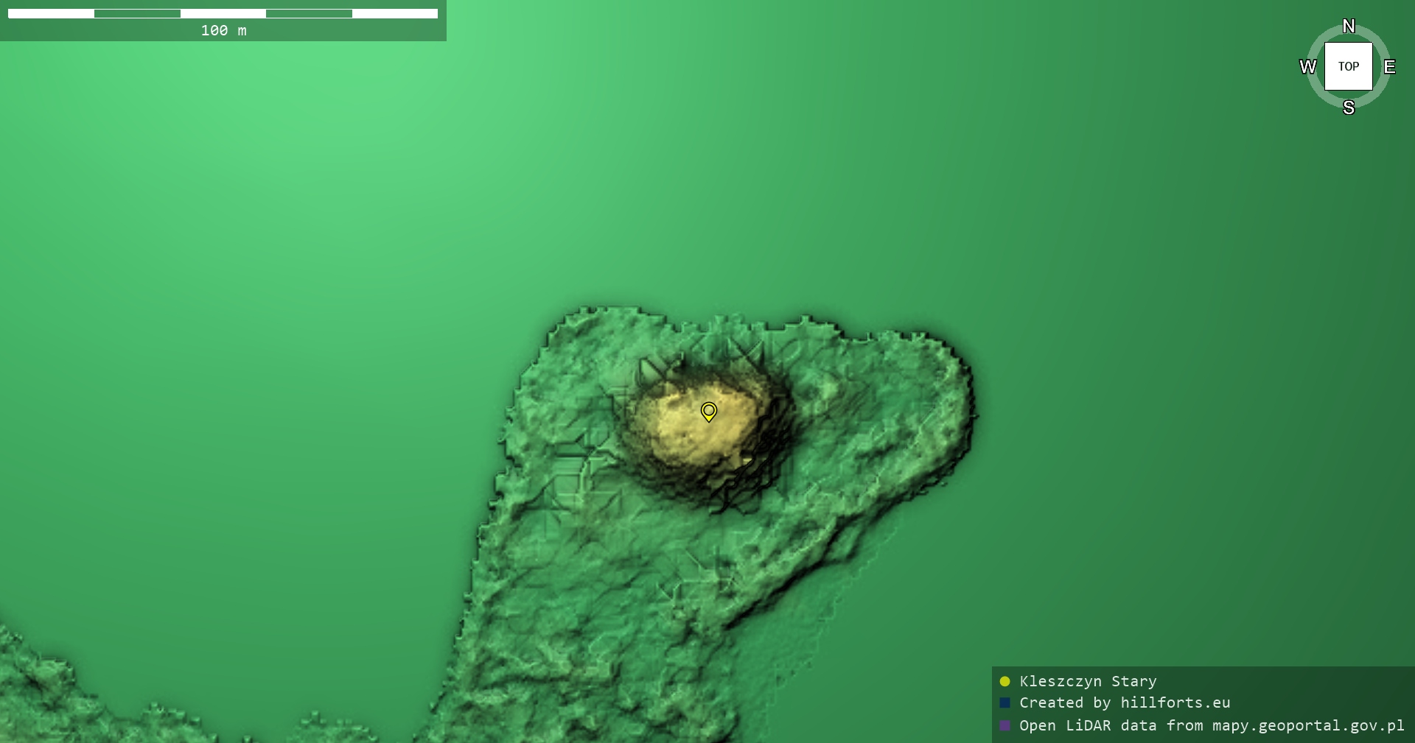The width and height of the screenshot is (1415, 743).
Task: Select the Kleszczyn Stary legend label
Action: point(1088,681)
